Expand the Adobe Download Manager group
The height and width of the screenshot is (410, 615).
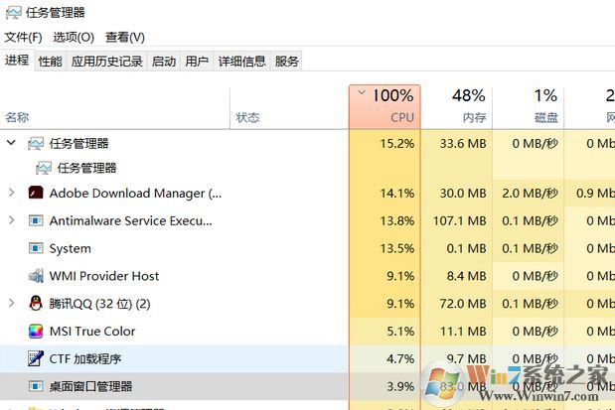tap(11, 194)
